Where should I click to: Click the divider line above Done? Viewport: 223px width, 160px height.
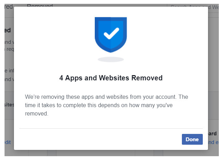[111, 128]
